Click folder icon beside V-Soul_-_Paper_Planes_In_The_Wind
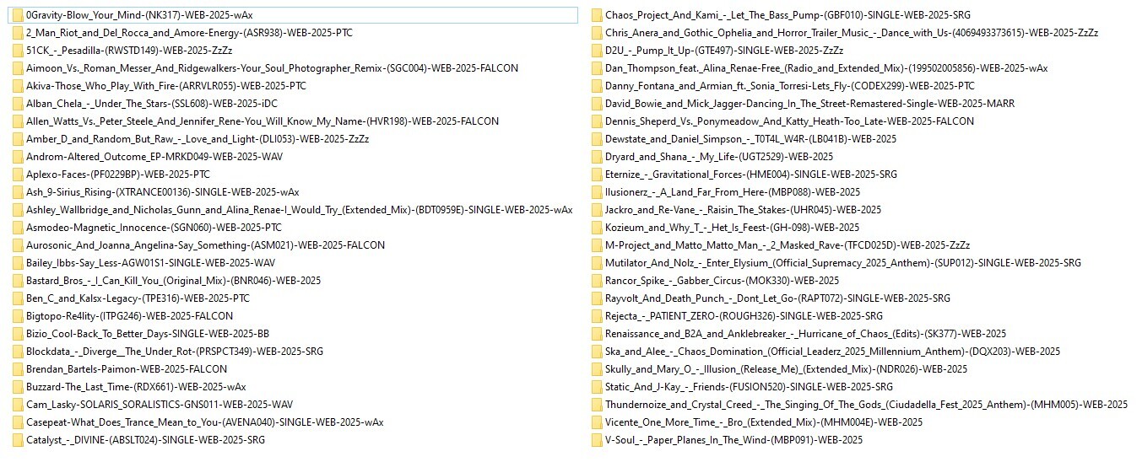 (597, 440)
